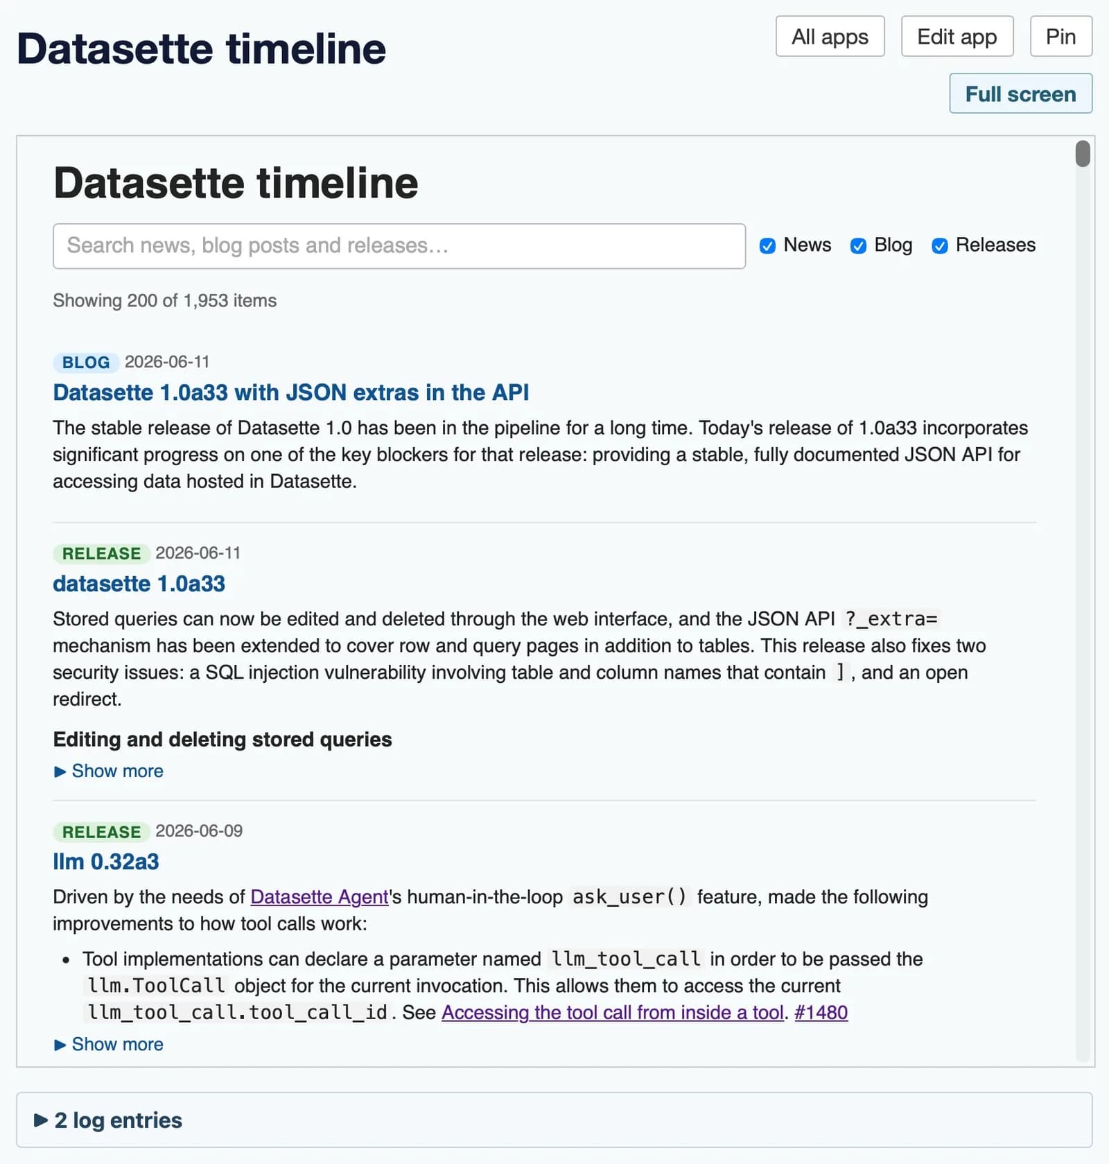This screenshot has height=1164, width=1109.
Task: Open Datasette 1.0a33 with JSON extras post
Action: pos(290,392)
